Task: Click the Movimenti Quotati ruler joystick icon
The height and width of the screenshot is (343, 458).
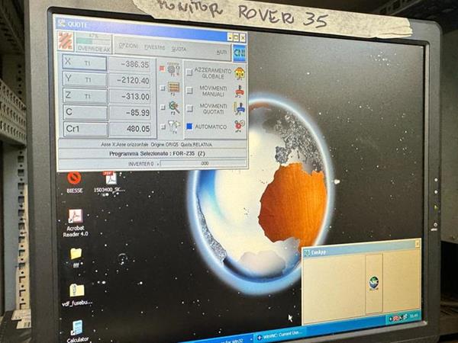Action: point(239,109)
